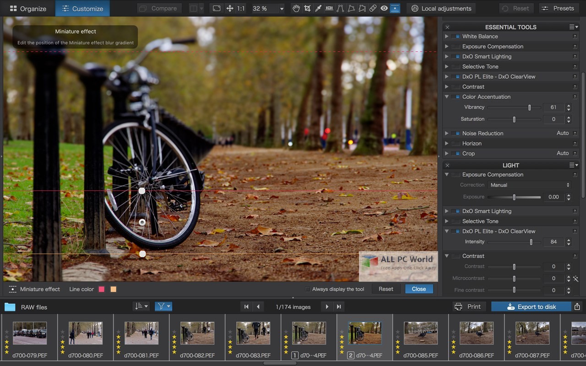Pick the orange line color swatch

(113, 289)
